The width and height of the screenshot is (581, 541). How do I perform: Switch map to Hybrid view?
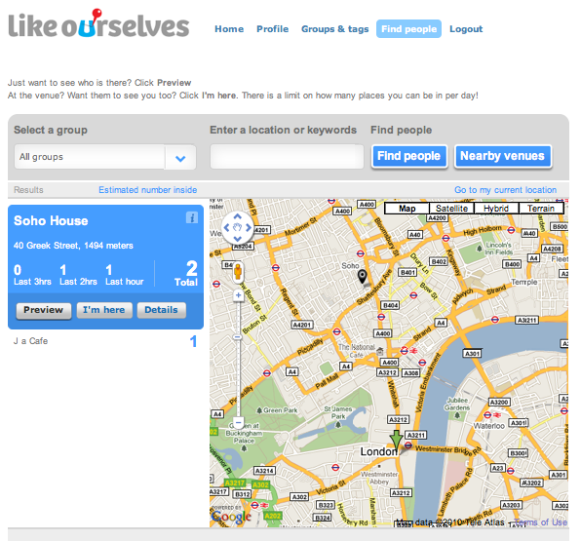[496, 209]
